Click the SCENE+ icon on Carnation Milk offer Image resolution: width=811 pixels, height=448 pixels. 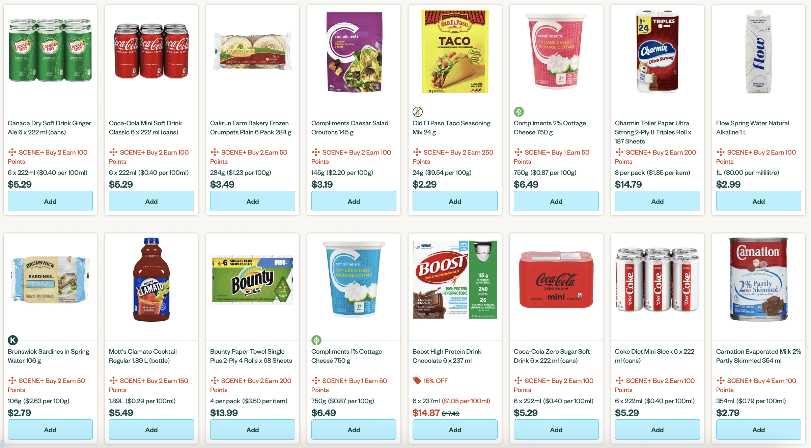pos(721,381)
